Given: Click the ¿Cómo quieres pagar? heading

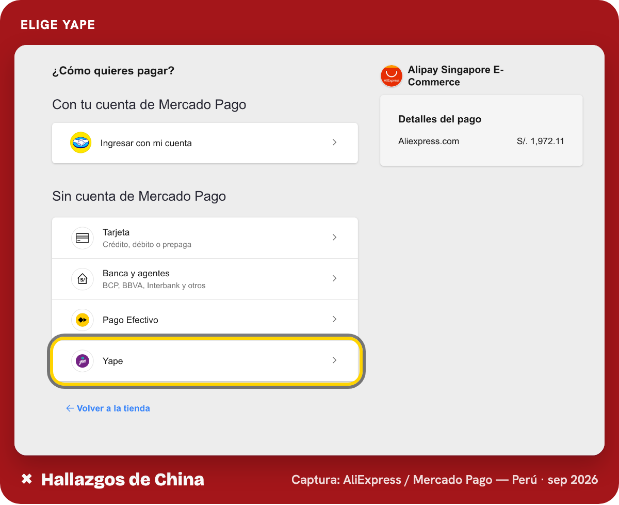Looking at the screenshot, I should (113, 71).
